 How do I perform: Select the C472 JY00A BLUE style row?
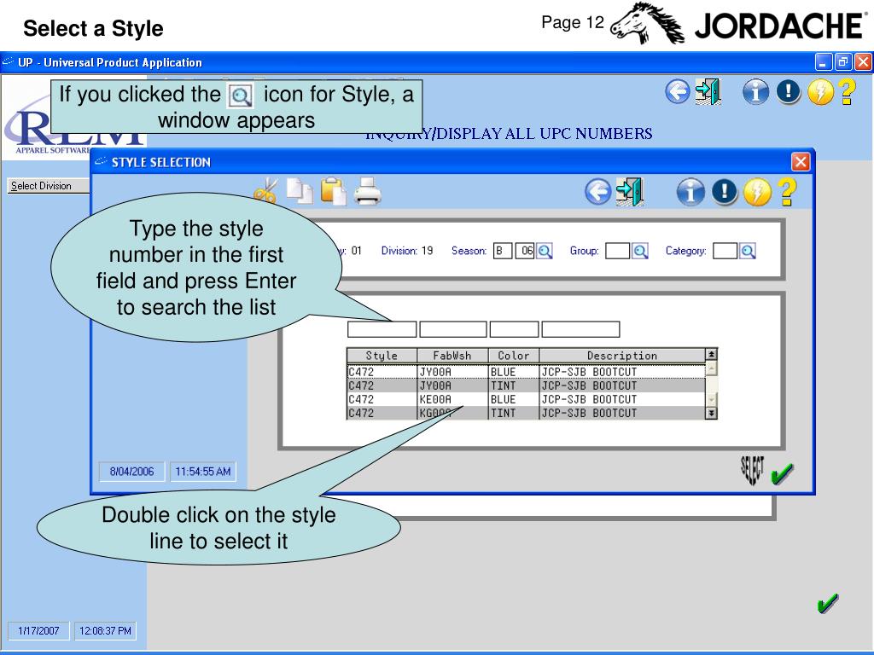[x=526, y=372]
